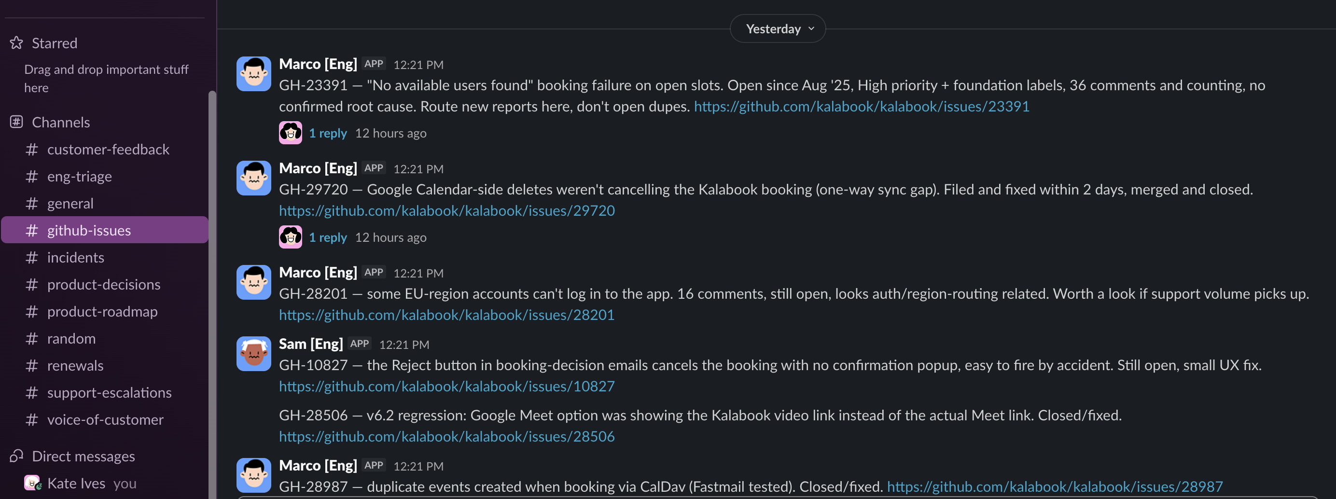Collapse the Channels section header
The width and height of the screenshot is (1336, 499).
[x=61, y=122]
